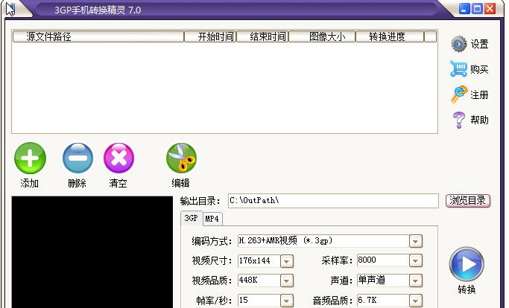Click the 清空 clear label text
This screenshot has width=509, height=308.
118,183
